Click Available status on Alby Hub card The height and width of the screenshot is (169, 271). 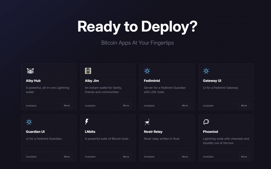[x=31, y=106]
